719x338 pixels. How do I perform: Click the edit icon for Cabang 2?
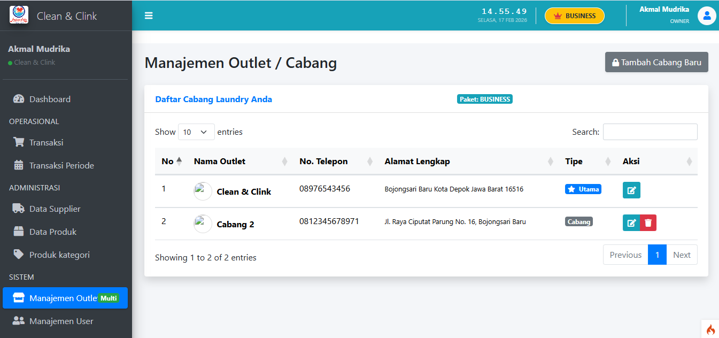(631, 223)
